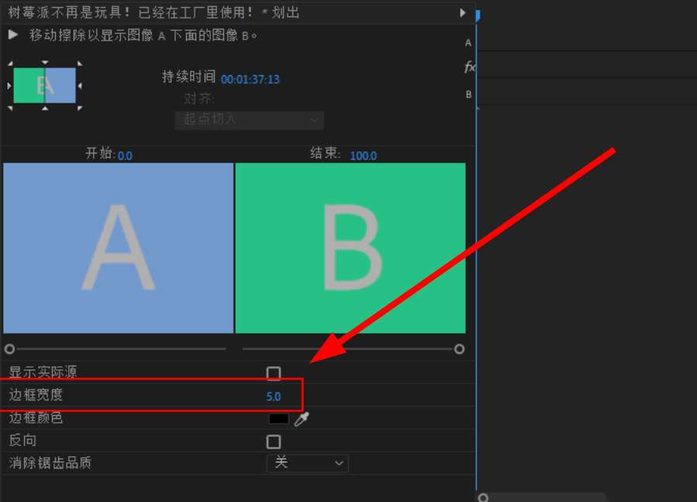Click the blue 结束 value 100.0
This screenshot has height=502, width=697.
pos(364,155)
